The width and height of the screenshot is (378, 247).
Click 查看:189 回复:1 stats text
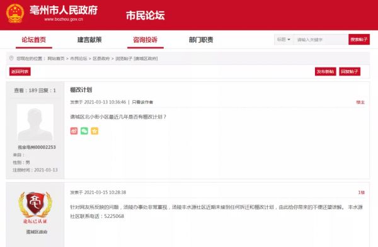coord(35,91)
